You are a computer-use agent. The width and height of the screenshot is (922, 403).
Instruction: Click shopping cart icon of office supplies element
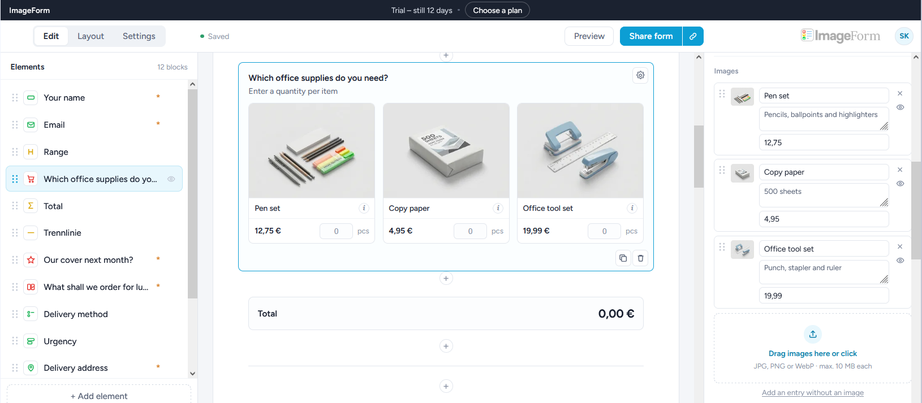(x=31, y=179)
